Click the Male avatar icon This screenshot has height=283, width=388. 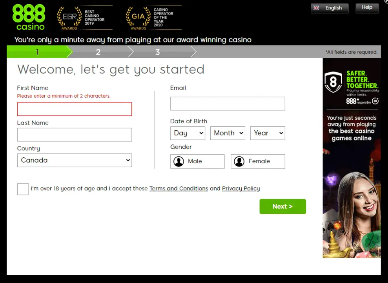(x=179, y=161)
